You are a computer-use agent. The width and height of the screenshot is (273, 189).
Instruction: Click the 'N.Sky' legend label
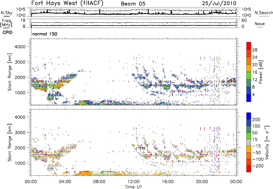(6, 13)
